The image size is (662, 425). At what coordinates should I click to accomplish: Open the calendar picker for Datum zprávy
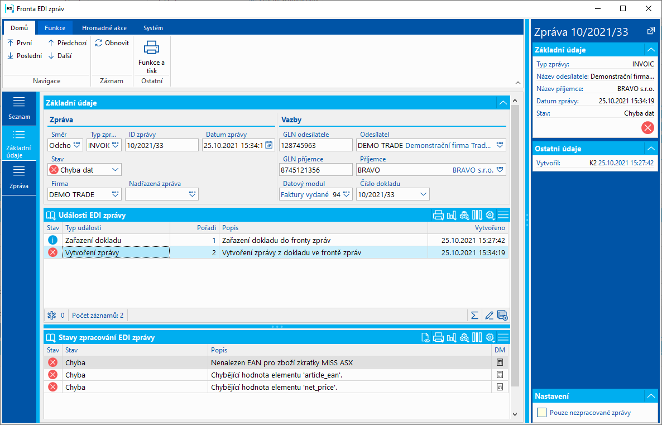point(268,145)
